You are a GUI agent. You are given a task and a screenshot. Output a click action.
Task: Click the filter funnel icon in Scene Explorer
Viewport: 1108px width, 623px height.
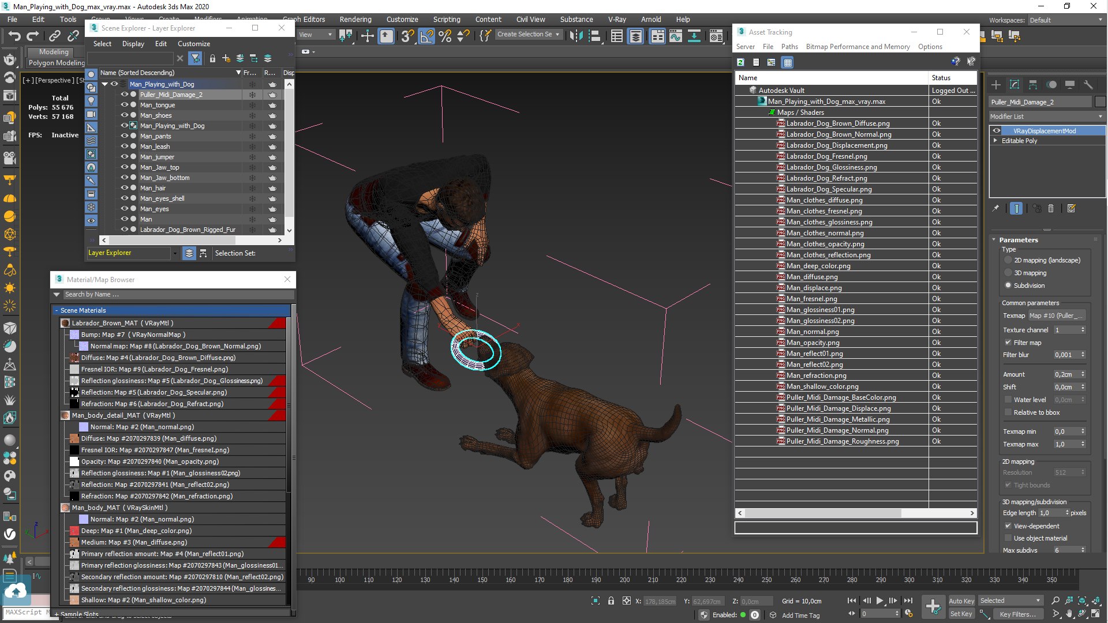pos(196,58)
